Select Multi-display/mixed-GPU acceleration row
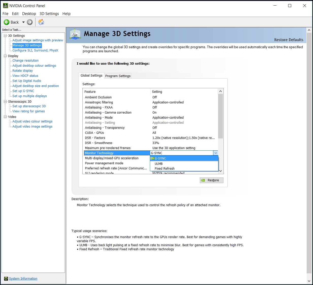Image resolution: width=313 pixels, height=285 pixels. (117, 158)
